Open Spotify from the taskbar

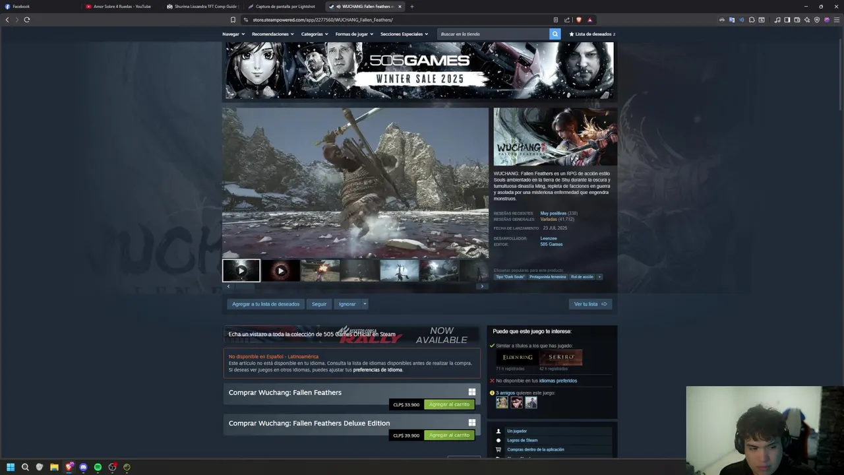tap(98, 467)
